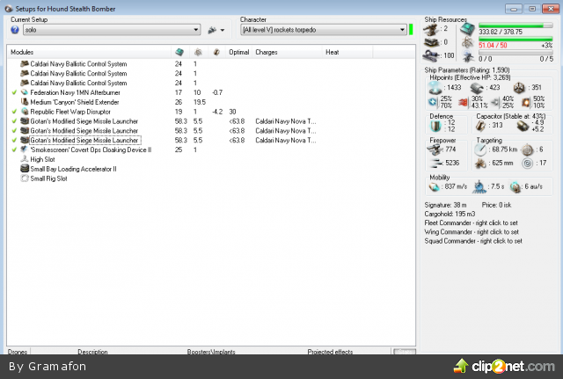This screenshot has width=563, height=379.
Task: Click the Wing Commander right click to set line
Action: pos(472,232)
